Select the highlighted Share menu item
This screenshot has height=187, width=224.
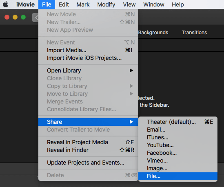[x=88, y=122]
